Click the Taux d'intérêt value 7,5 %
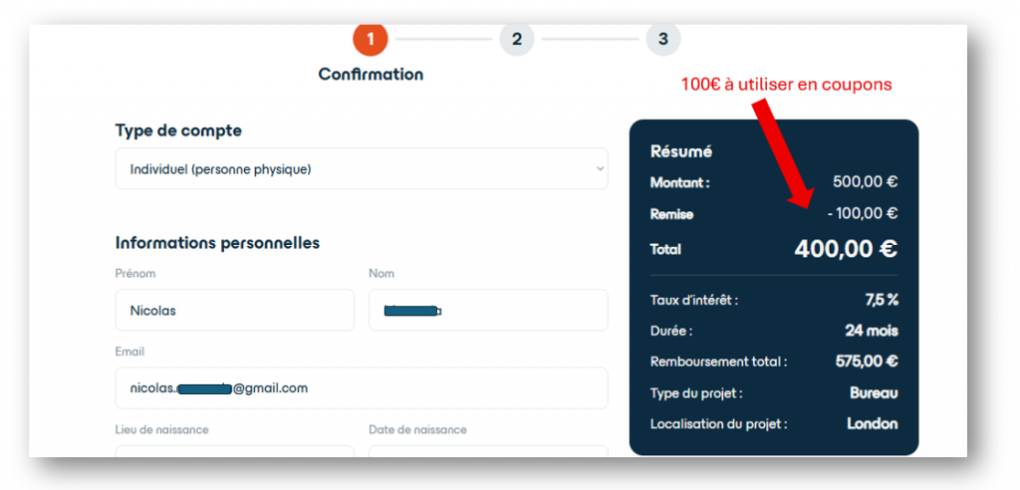The image size is (1020, 490). pos(882,300)
